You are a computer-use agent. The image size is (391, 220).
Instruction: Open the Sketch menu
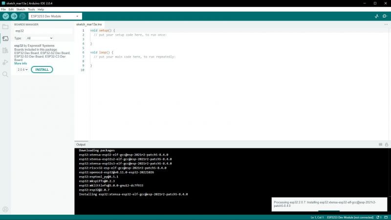(21, 9)
